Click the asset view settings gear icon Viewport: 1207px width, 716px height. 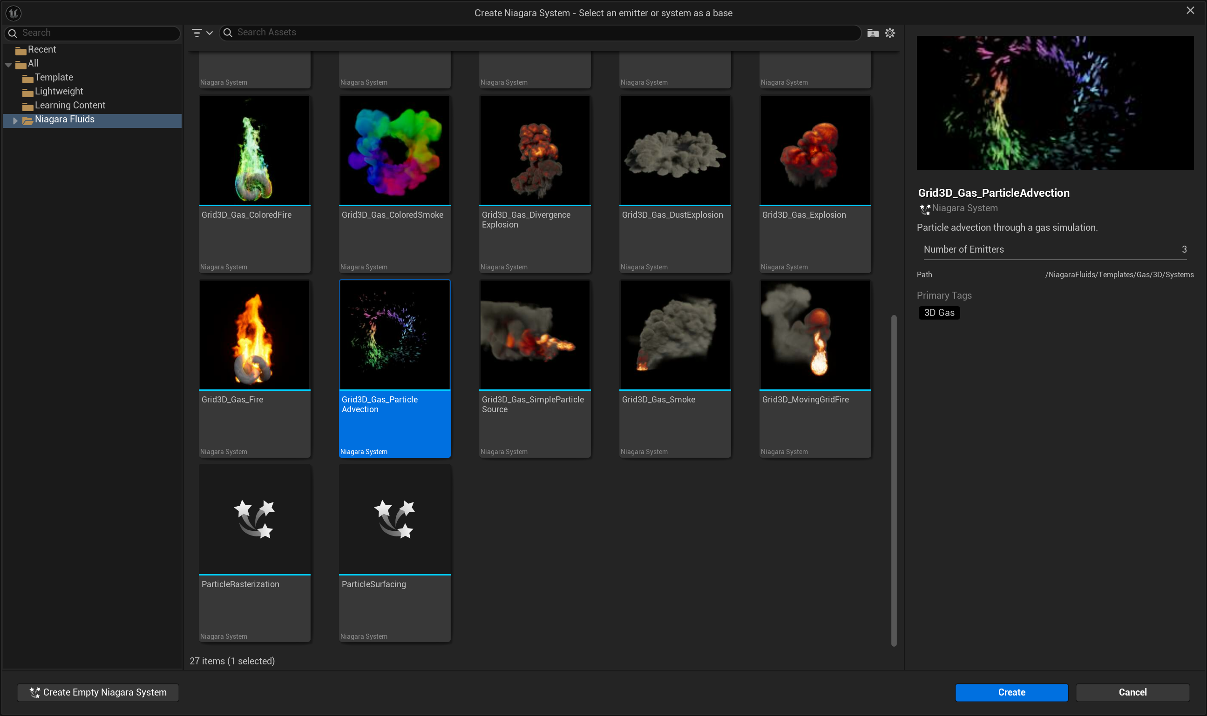889,33
